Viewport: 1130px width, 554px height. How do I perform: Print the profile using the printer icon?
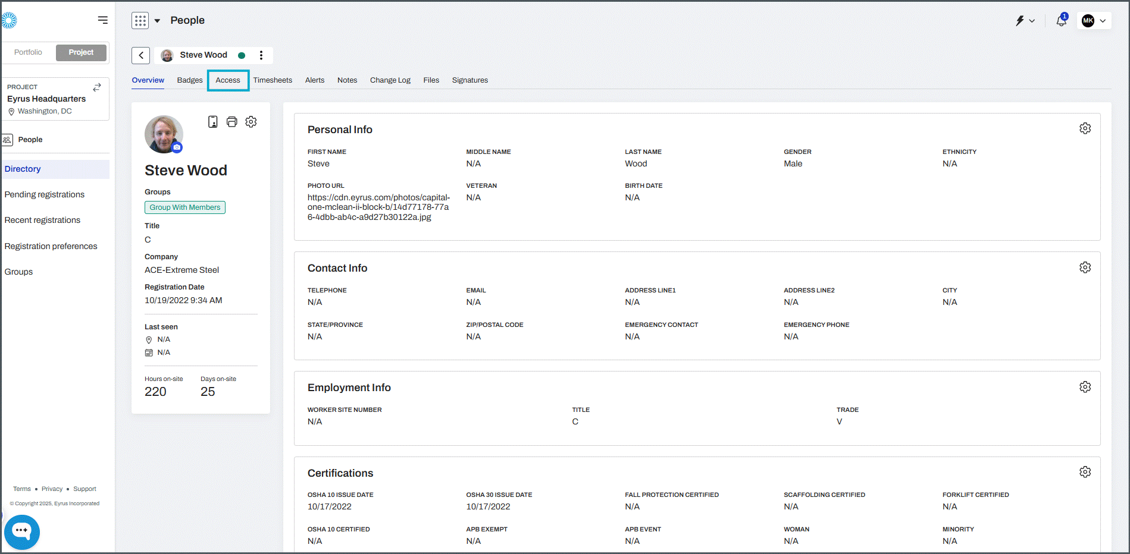[232, 122]
